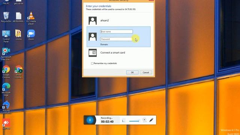Toggle the webcam icon in recorder bar
The height and width of the screenshot is (135, 240).
[144, 120]
